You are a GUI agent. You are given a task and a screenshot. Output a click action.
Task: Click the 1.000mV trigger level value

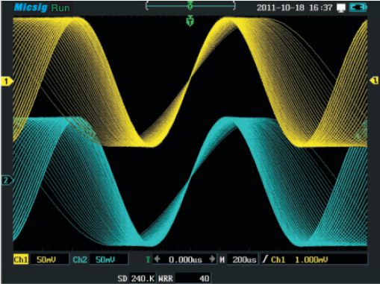point(311,259)
